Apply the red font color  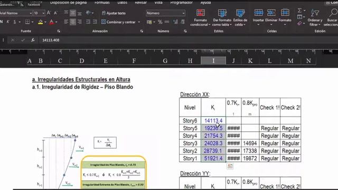[x=51, y=22]
